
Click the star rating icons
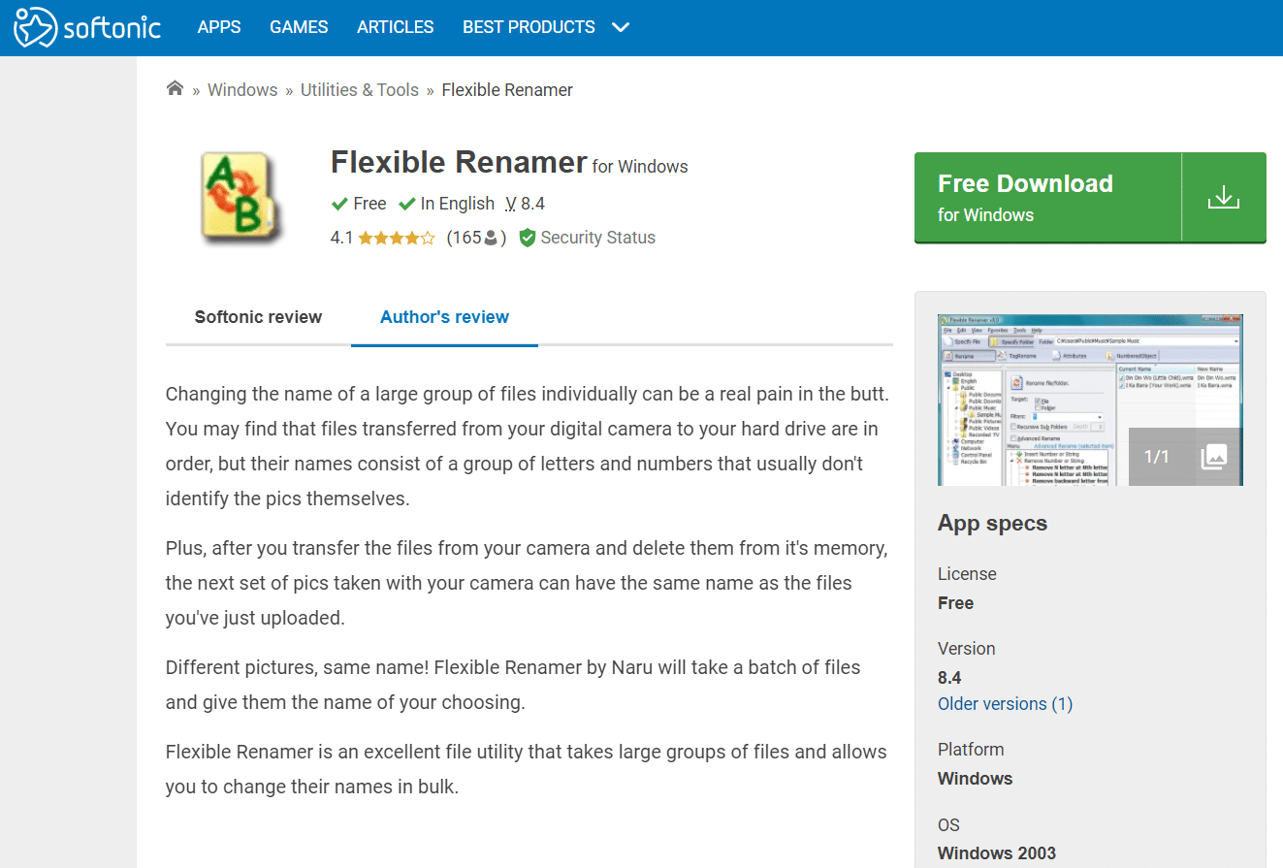397,238
